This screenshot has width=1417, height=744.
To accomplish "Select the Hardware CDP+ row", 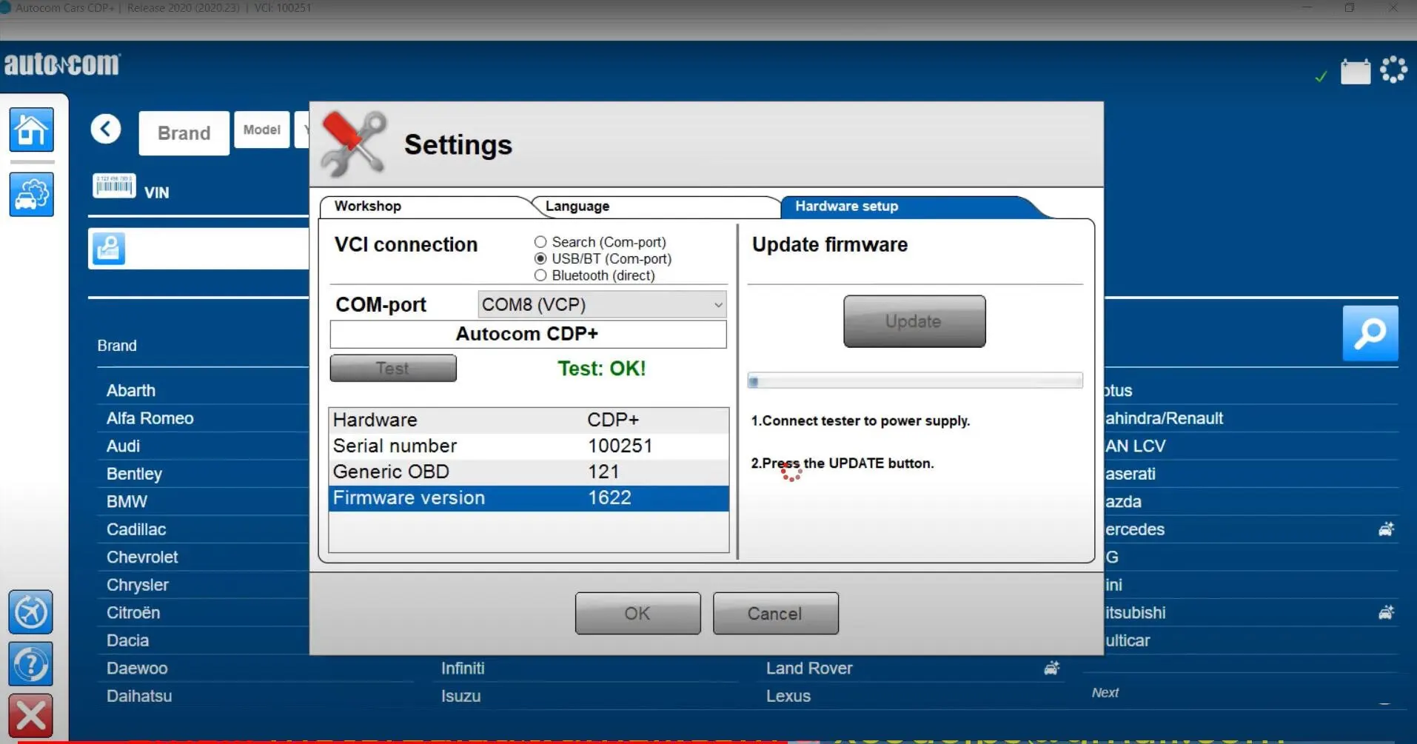I will 529,420.
